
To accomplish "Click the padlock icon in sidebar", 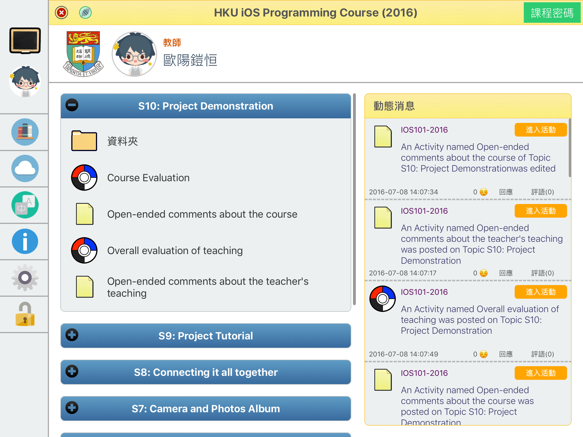I will pyautogui.click(x=25, y=314).
